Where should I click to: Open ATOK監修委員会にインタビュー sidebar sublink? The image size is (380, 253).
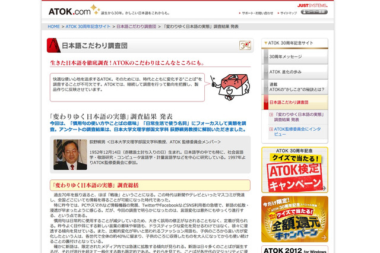click(297, 132)
